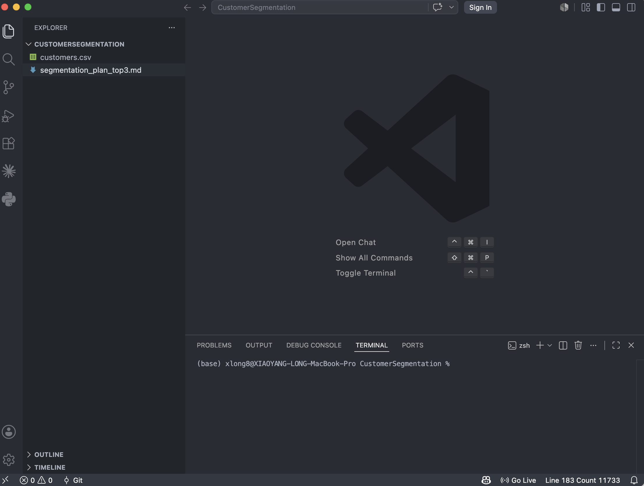Kill terminal with trash icon
The width and height of the screenshot is (644, 486).
[578, 345]
